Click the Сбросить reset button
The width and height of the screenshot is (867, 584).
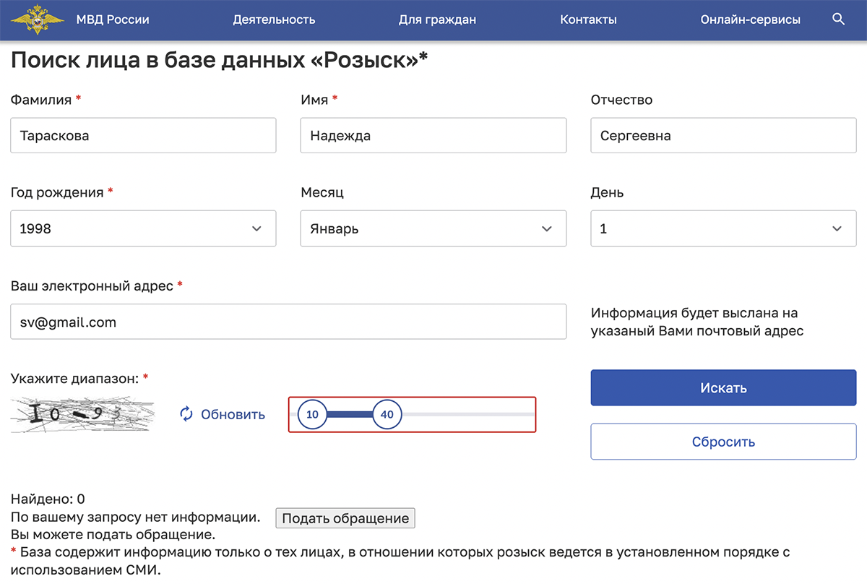(x=723, y=442)
